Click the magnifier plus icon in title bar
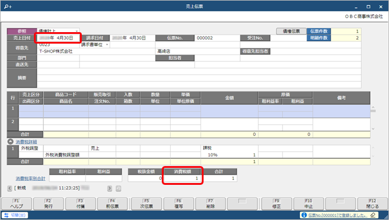The height and width of the screenshot is (220, 389). point(8,7)
